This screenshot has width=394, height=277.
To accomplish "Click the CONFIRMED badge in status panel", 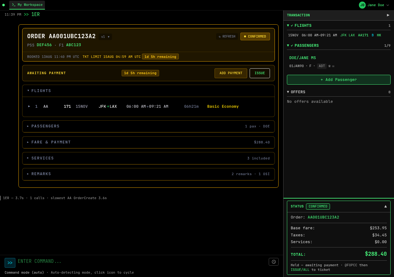I will (x=318, y=207).
